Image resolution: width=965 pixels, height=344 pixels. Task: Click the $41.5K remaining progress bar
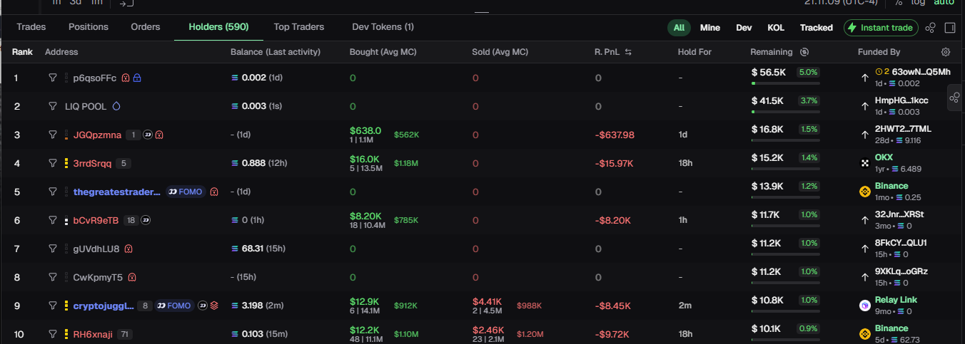tap(785, 112)
